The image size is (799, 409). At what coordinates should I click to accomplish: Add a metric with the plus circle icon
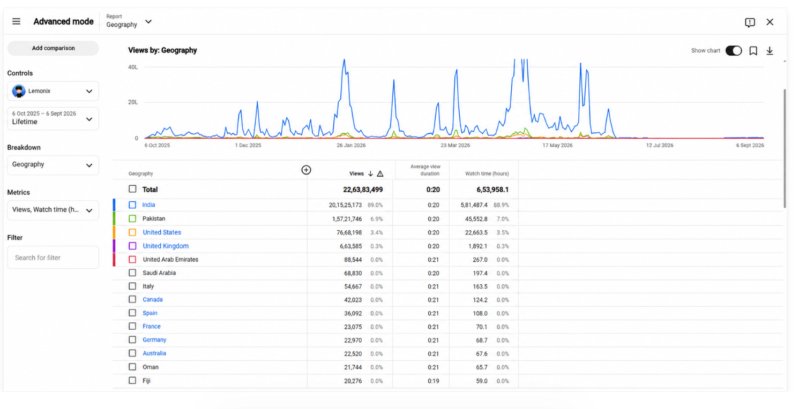(x=306, y=170)
